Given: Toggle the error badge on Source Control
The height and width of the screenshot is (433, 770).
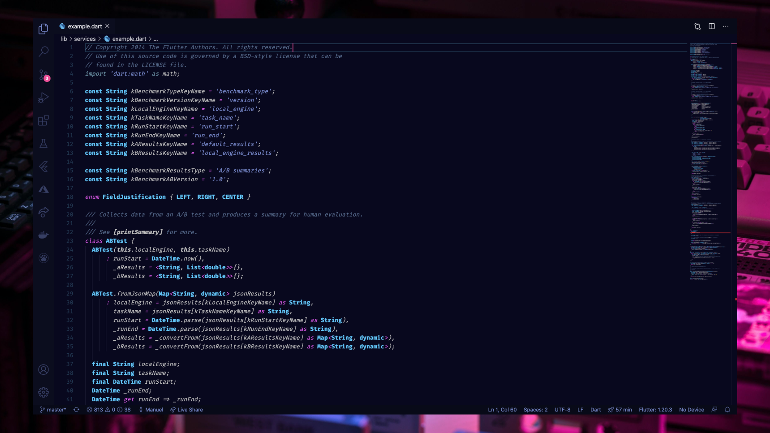Looking at the screenshot, I should [x=47, y=78].
